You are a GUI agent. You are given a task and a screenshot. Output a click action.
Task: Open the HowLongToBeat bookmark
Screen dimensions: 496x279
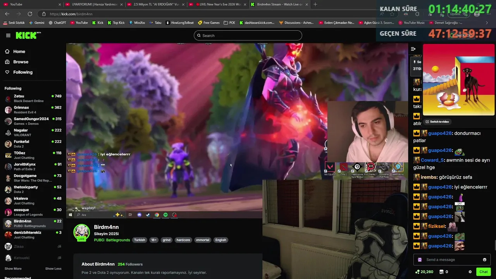179,23
